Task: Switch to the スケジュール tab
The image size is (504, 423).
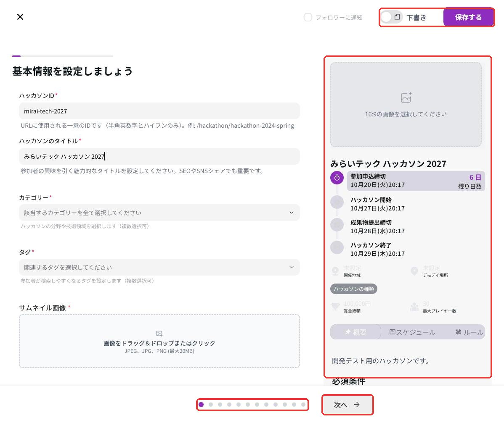Action: [412, 332]
